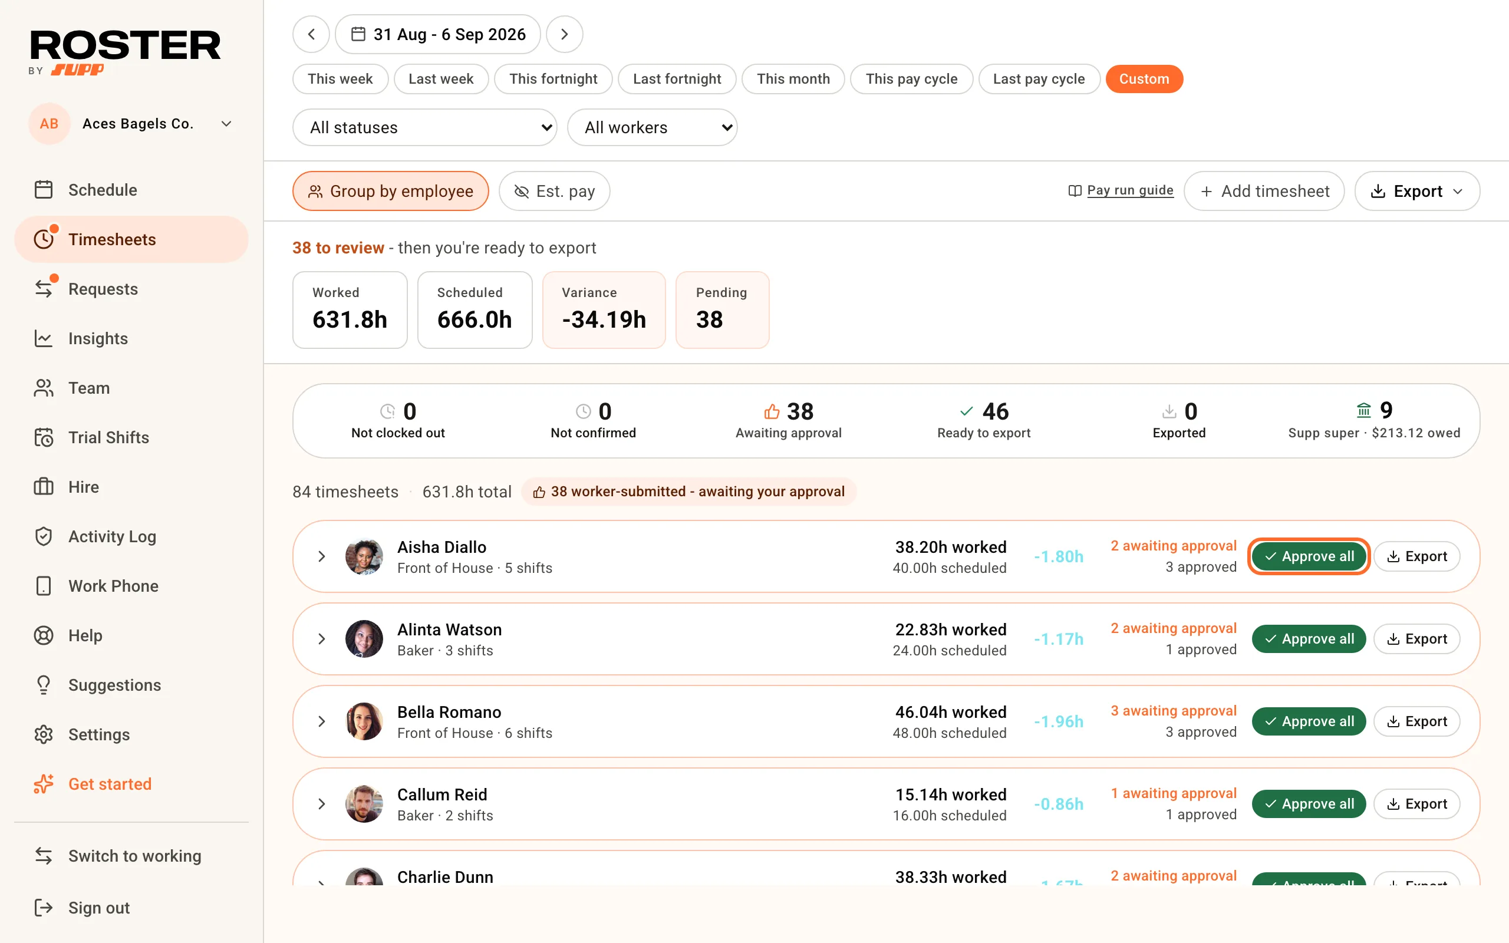Click the Hire briefcase icon

coord(44,486)
